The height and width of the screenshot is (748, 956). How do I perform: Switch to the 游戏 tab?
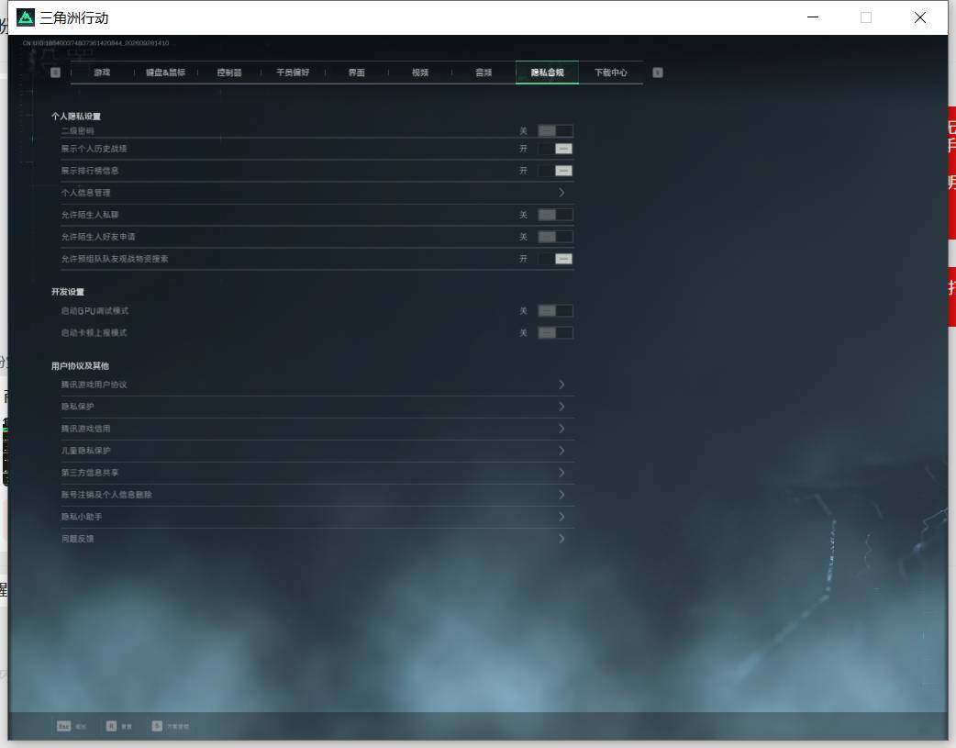coord(102,73)
